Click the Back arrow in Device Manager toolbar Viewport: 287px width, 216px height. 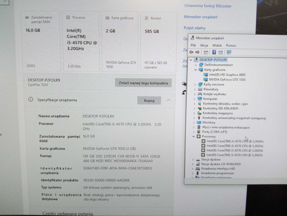(x=191, y=52)
